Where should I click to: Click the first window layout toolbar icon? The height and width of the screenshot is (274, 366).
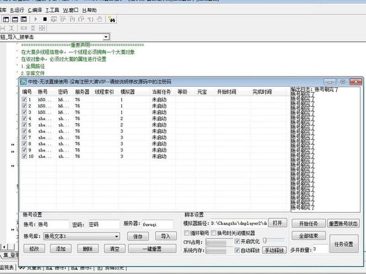(6, 19)
